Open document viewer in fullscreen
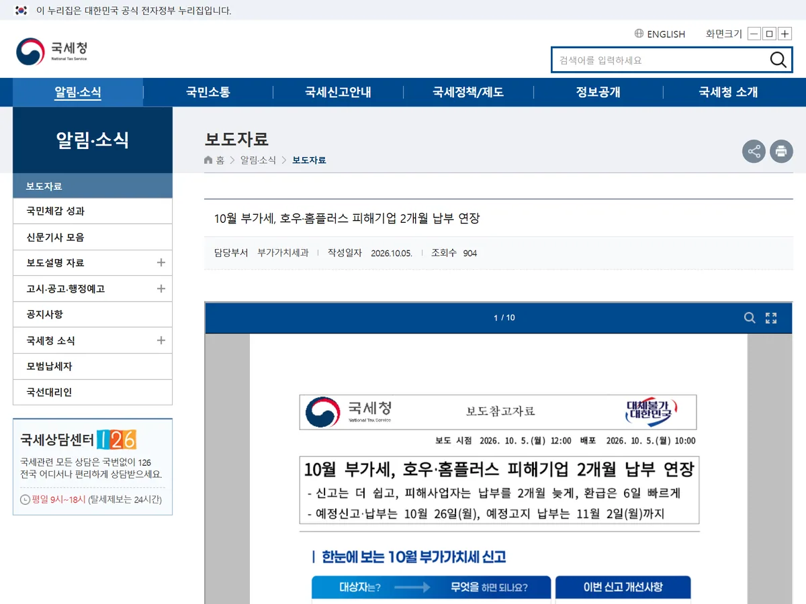The image size is (806, 604). 771,317
